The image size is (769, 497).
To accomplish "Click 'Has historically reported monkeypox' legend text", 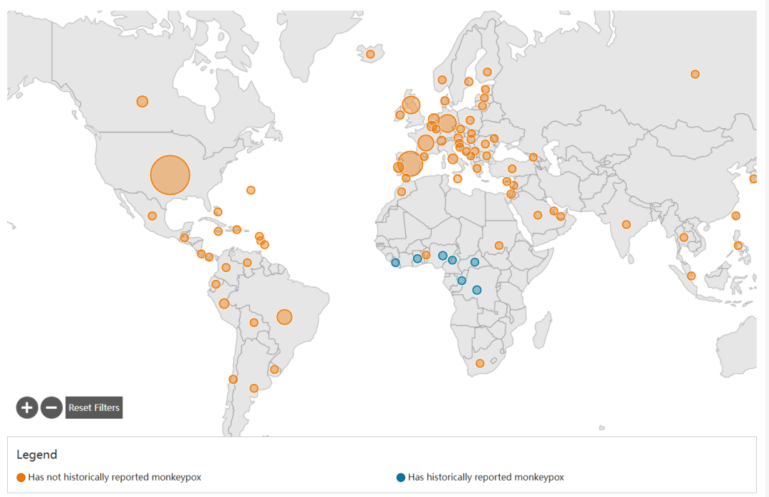I will pos(486,477).
